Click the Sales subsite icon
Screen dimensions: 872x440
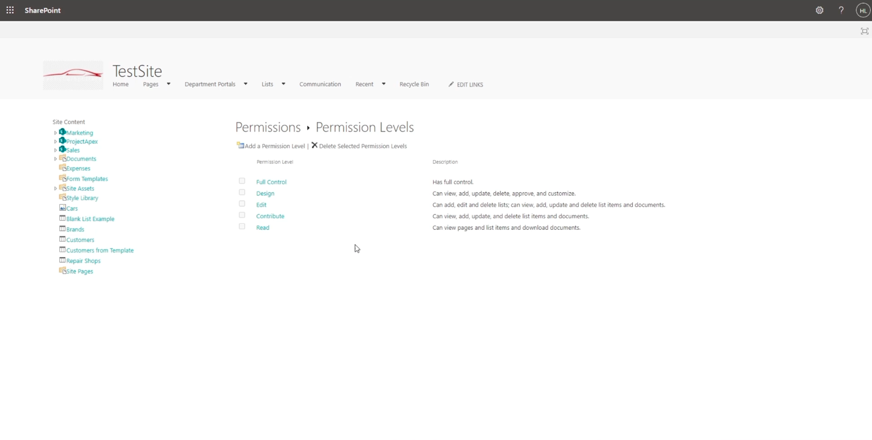coord(62,149)
